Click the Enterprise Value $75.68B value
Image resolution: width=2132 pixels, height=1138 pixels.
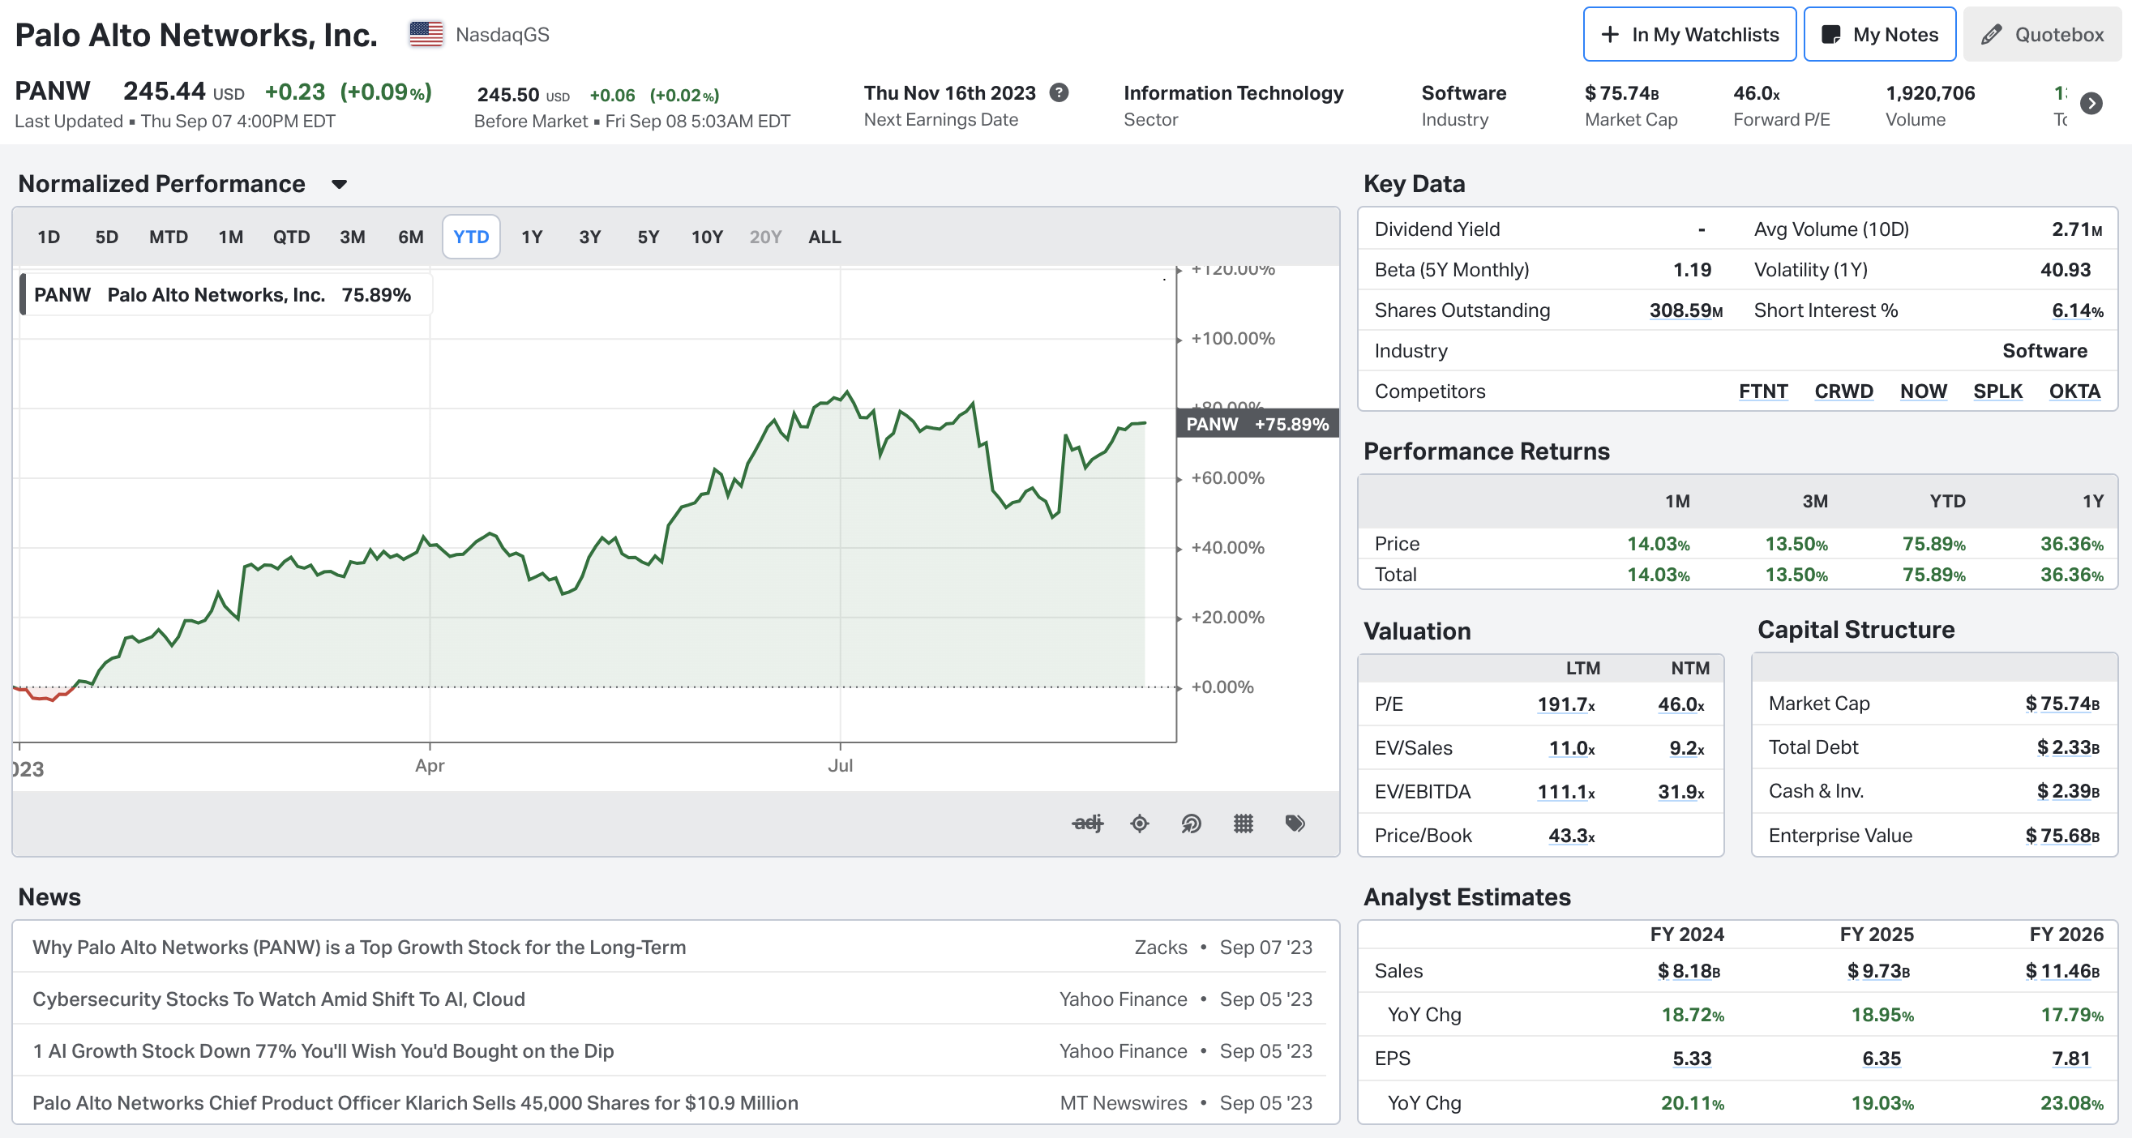pyautogui.click(x=2062, y=836)
